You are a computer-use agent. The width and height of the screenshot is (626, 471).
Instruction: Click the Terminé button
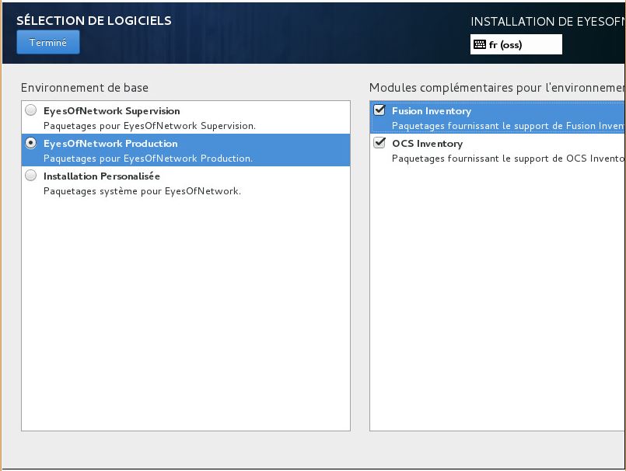[x=48, y=42]
